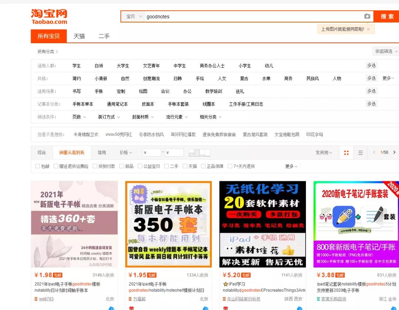
Task: Sort by 销量从高到低
Action: tap(72, 152)
